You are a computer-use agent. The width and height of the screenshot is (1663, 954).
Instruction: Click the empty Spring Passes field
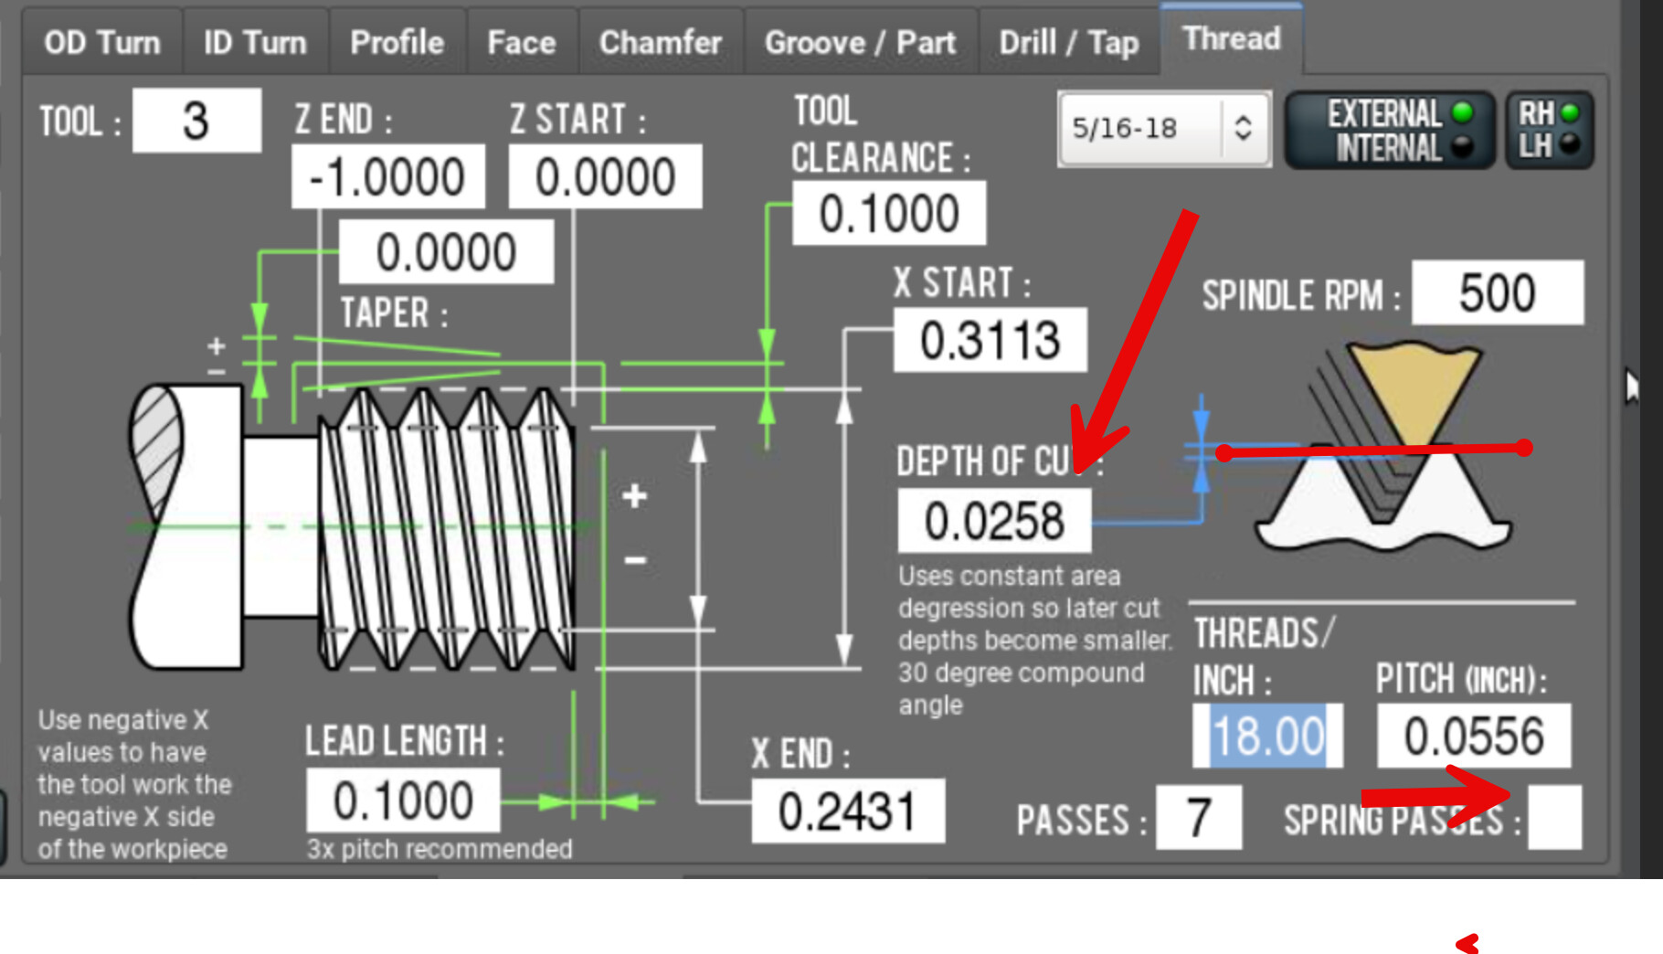pyautogui.click(x=1554, y=818)
